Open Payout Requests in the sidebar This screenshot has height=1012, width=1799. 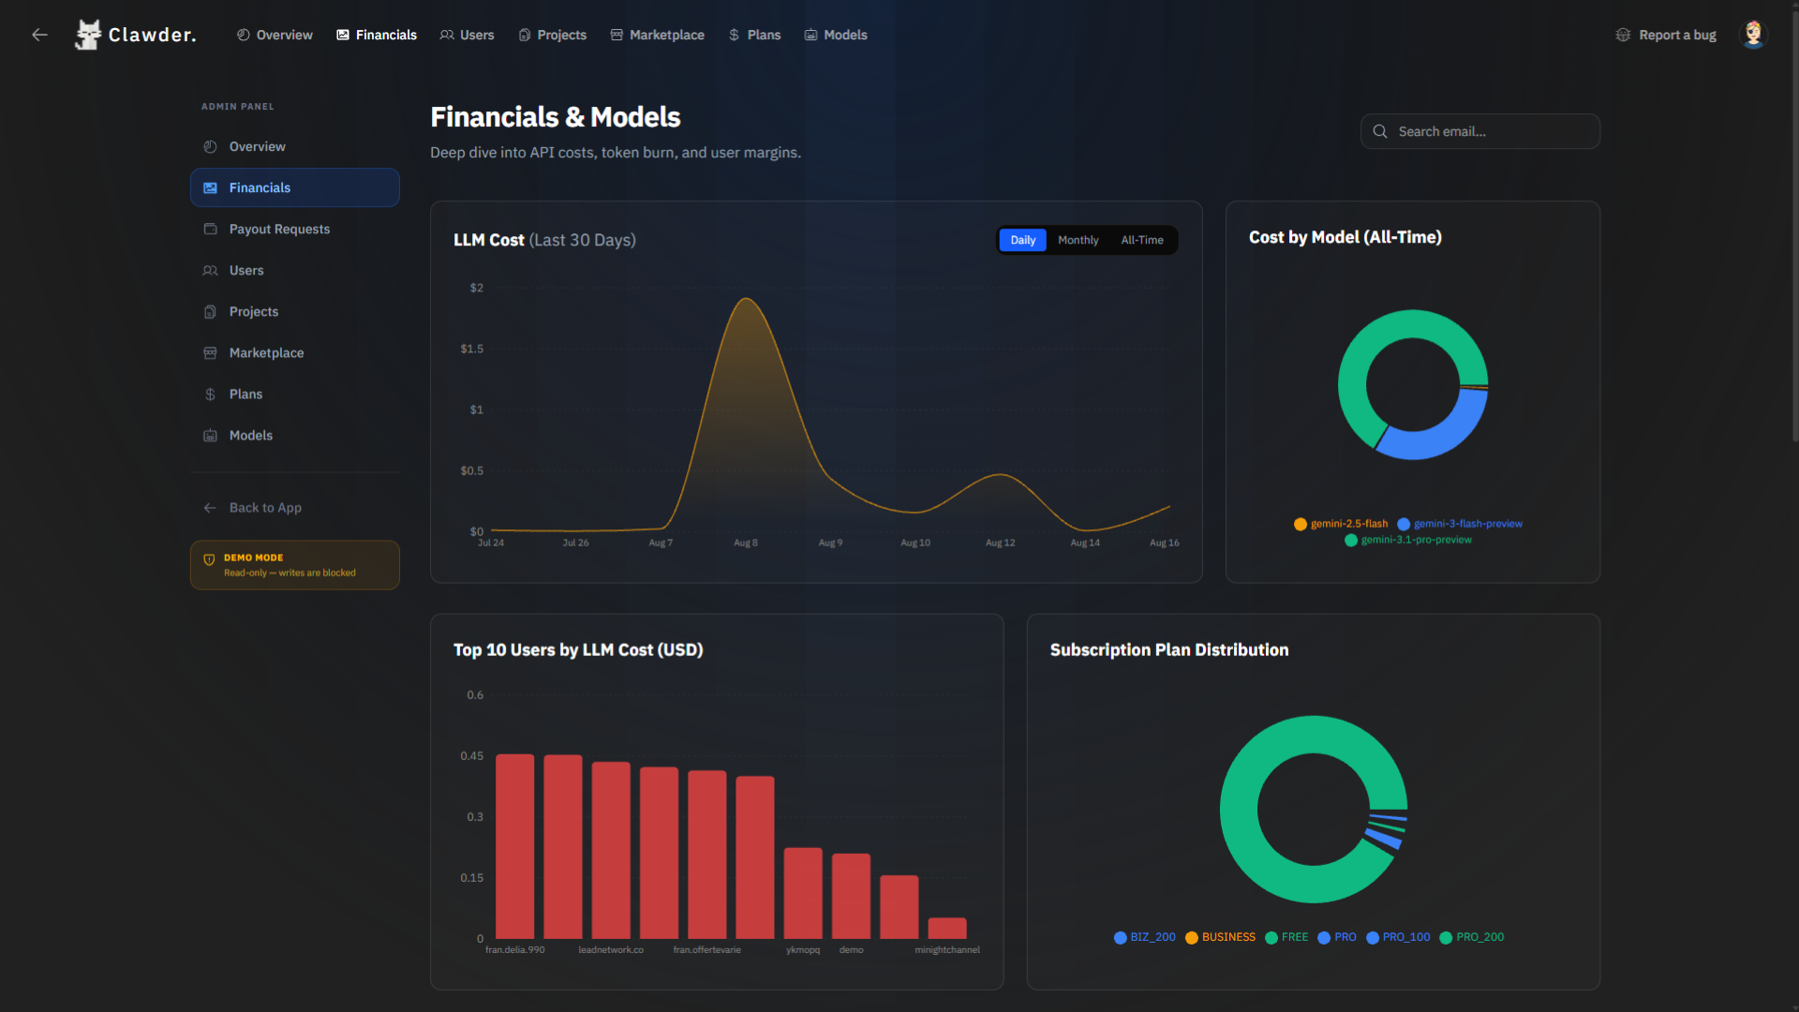click(295, 229)
